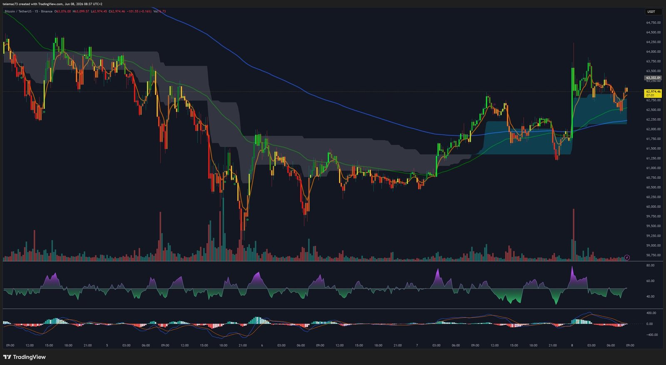The image size is (666, 365).
Task: Click the date label '6' on time axis
Action: (262, 345)
